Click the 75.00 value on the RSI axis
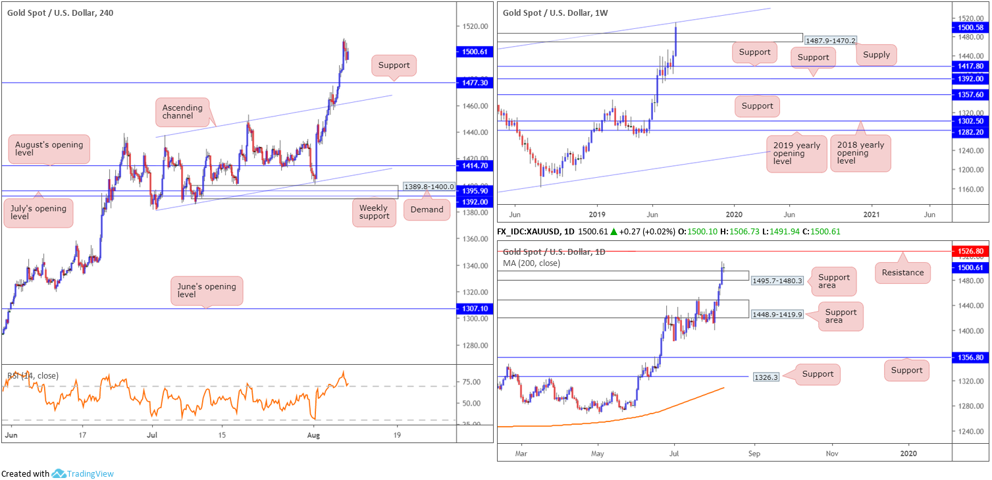 click(x=471, y=382)
